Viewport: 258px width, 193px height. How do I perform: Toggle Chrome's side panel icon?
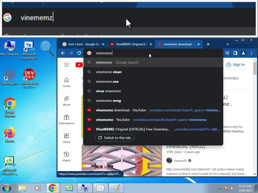click(x=235, y=53)
